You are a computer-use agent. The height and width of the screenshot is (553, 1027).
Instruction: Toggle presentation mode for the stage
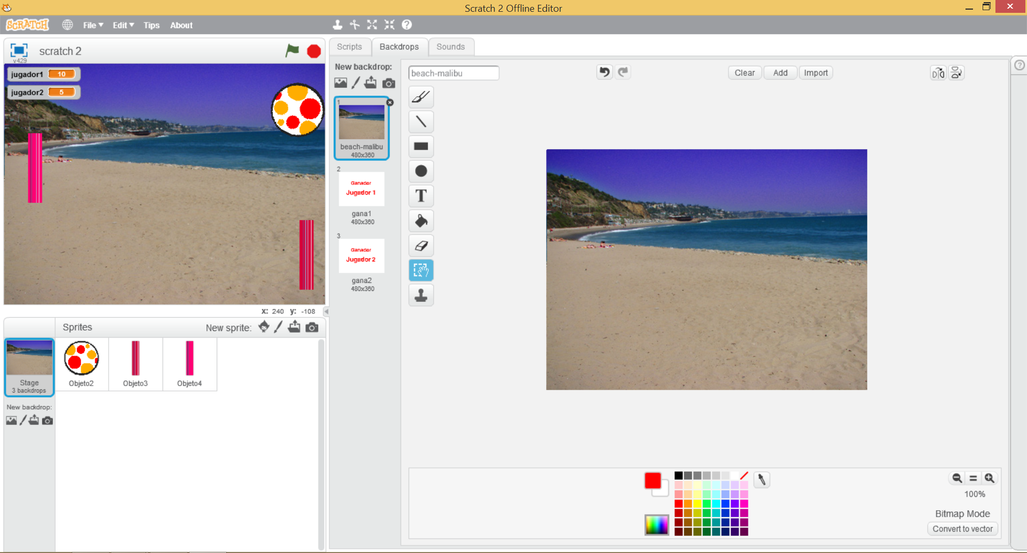coord(19,50)
